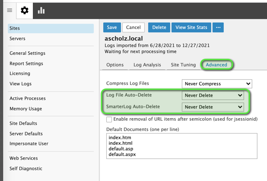Switch to the Log Analysis tab

[147, 65]
